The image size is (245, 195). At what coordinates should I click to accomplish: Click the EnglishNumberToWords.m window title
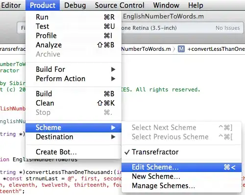click(x=163, y=16)
